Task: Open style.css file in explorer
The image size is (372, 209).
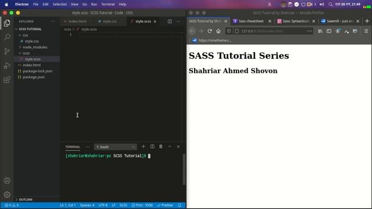Action: tap(32, 41)
